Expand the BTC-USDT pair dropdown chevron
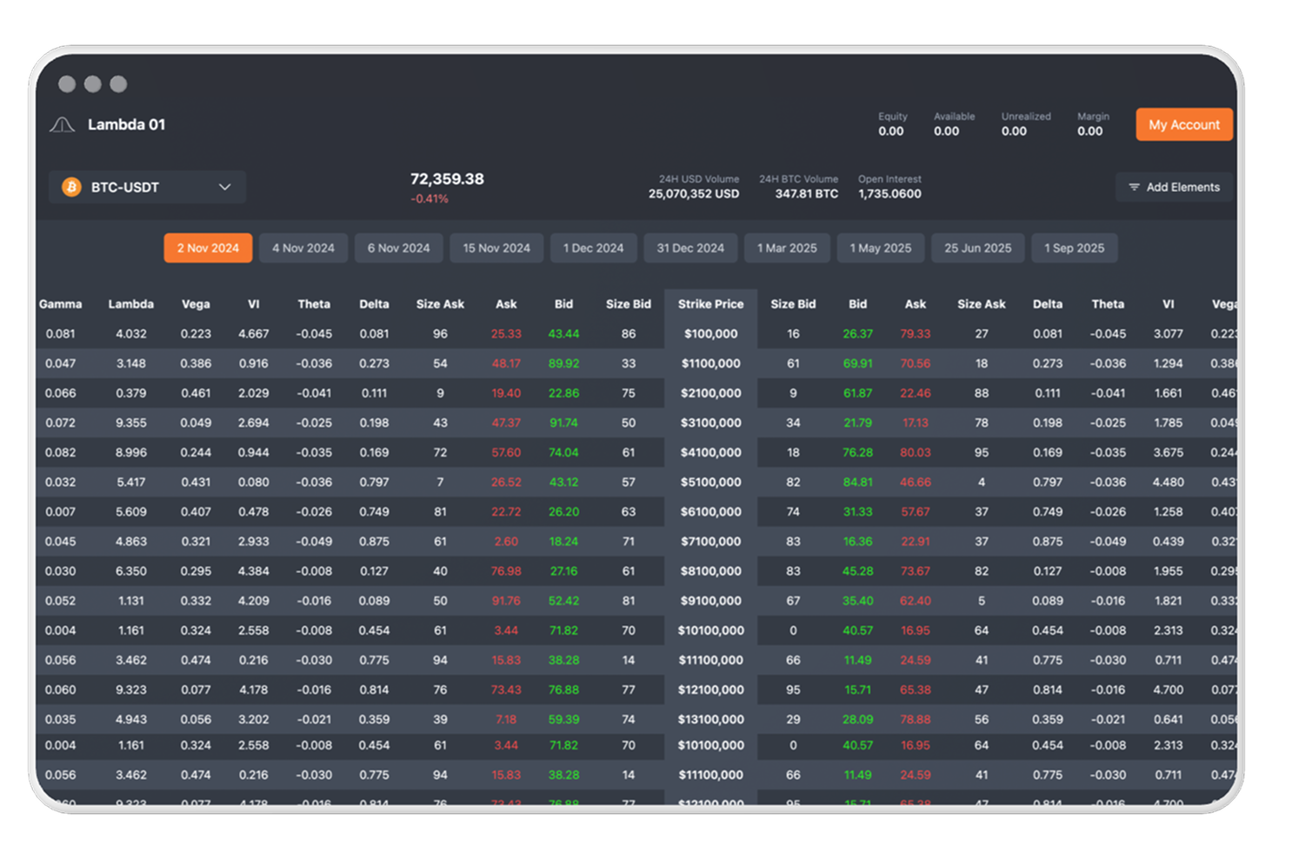This screenshot has height=853, width=1292. 224,187
